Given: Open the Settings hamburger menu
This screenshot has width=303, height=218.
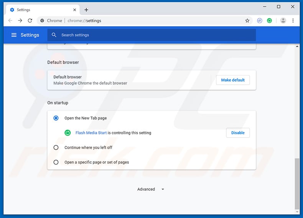Looking at the screenshot, I should point(14,35).
